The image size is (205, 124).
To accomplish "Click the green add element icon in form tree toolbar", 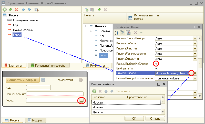I will point(5,9).
